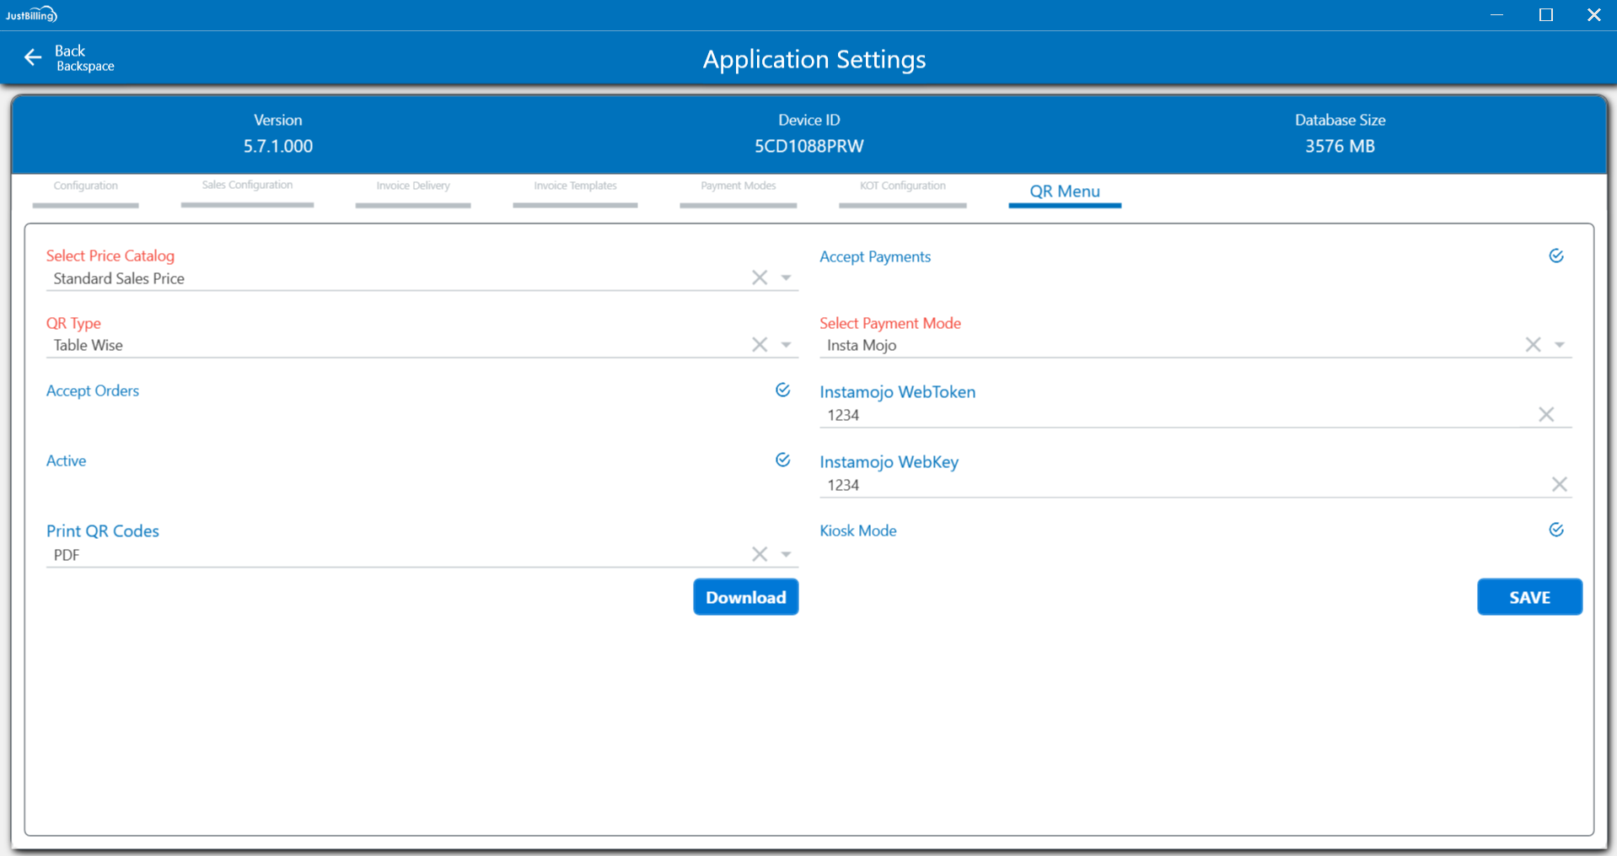
Task: Clear the Instamojo WebKey field
Action: (x=1559, y=484)
